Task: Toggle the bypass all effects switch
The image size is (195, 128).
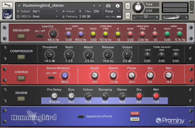Action: click(81, 116)
